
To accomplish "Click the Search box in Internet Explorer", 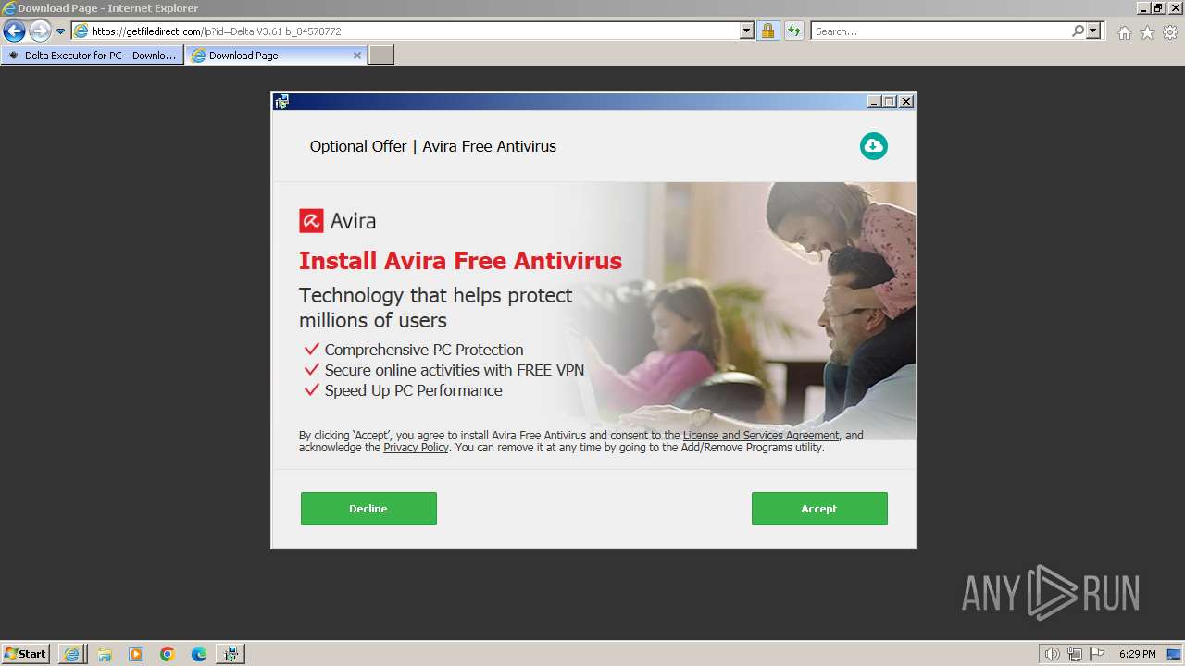I will click(941, 31).
